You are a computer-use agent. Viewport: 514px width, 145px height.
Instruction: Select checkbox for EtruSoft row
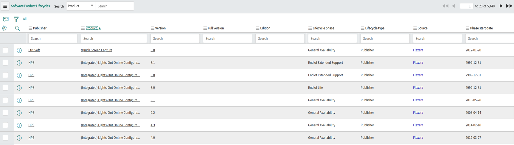point(5,50)
